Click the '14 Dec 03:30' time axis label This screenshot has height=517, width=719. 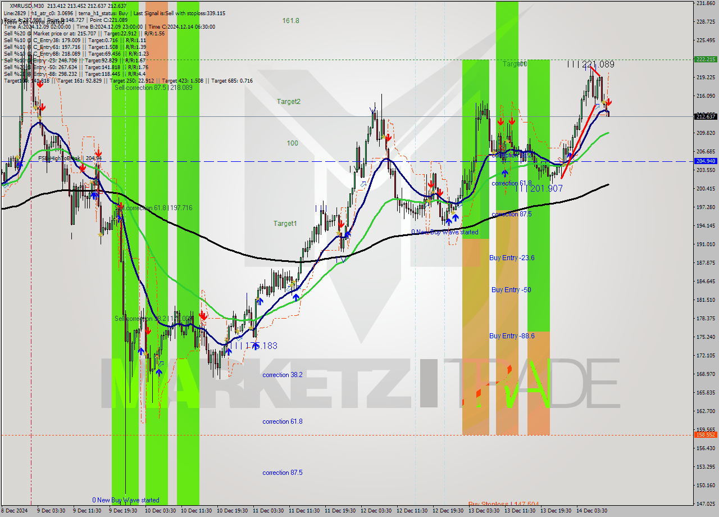point(592,511)
